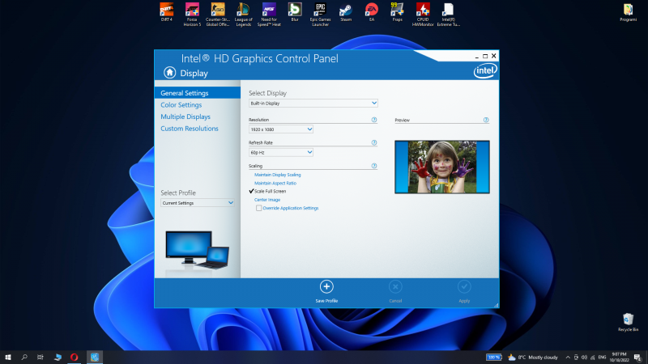Click volume icon in system tray
Viewport: 648px width, 364px height.
[584, 358]
